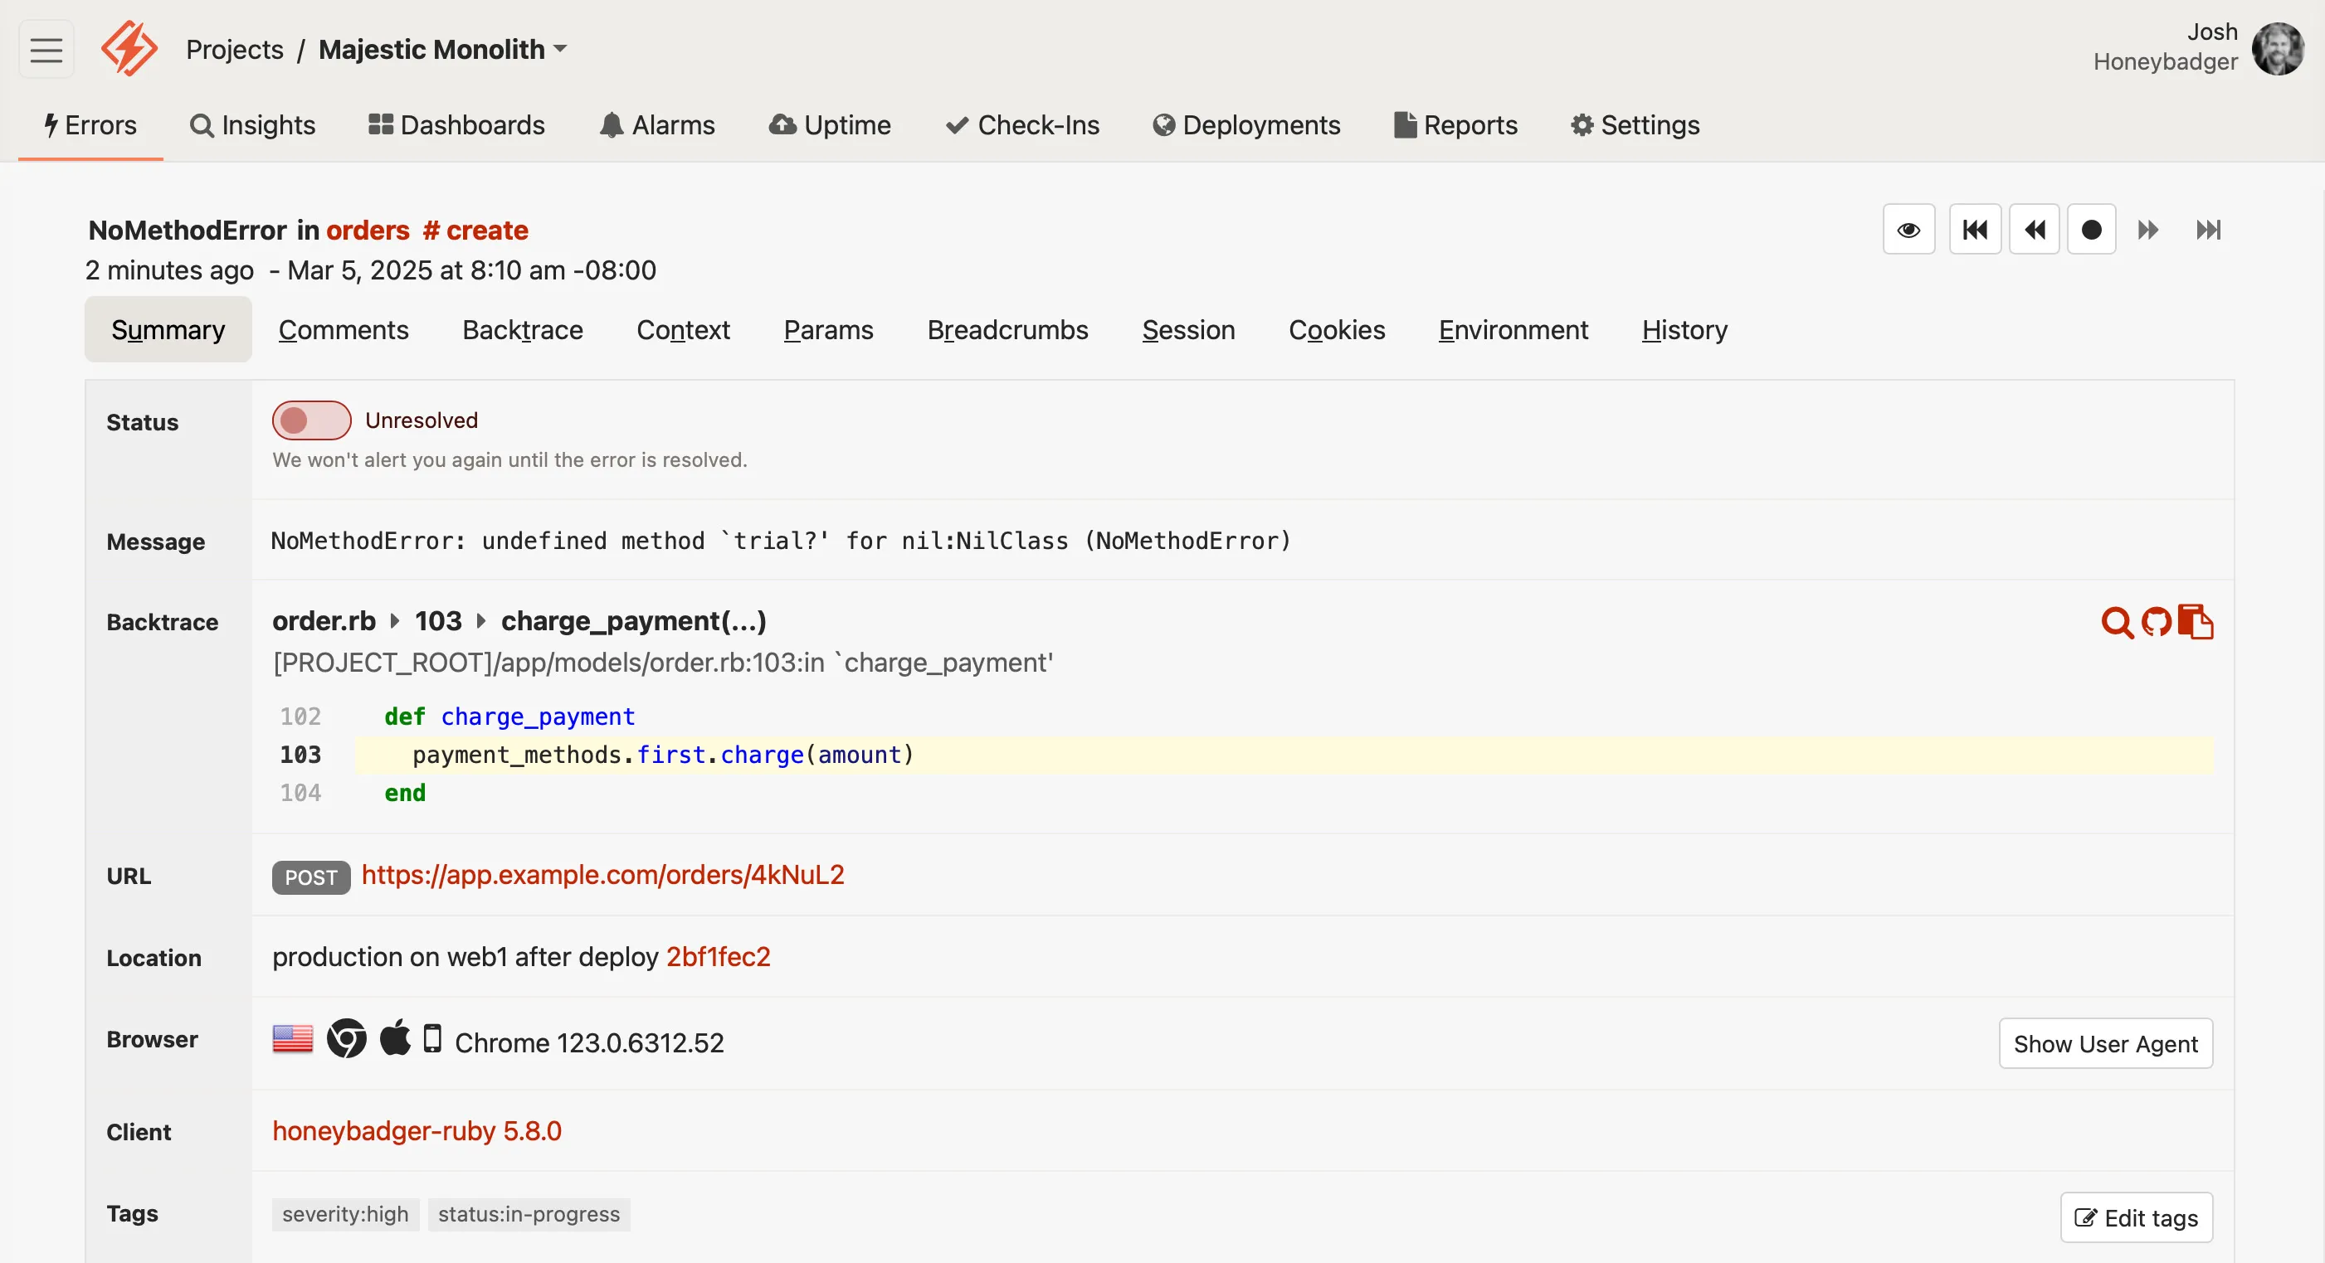Click the Honeybadger logo icon
This screenshot has width=2325, height=1263.
129,49
